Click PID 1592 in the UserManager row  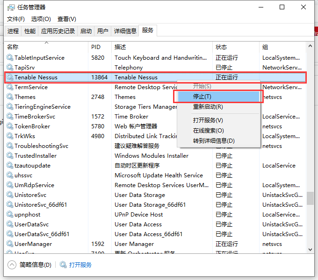(98, 244)
